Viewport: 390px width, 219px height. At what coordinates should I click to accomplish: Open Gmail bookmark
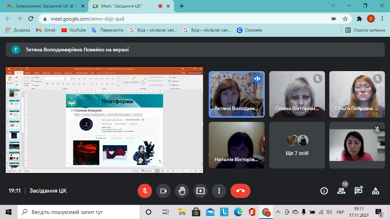pyautogui.click(x=46, y=30)
